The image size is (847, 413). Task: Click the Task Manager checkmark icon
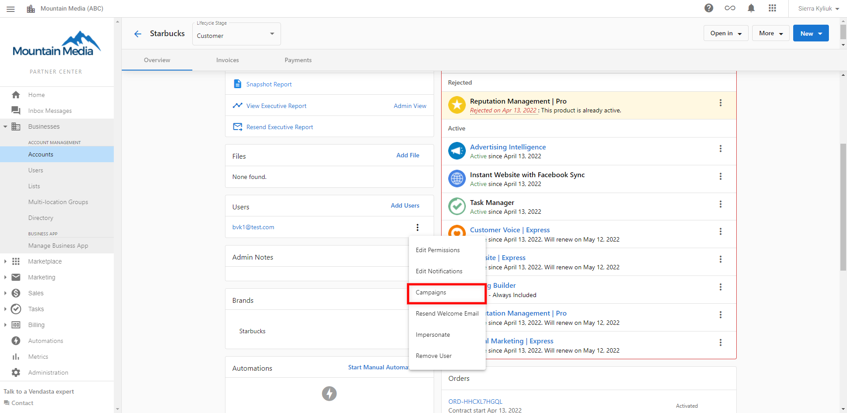tap(457, 206)
